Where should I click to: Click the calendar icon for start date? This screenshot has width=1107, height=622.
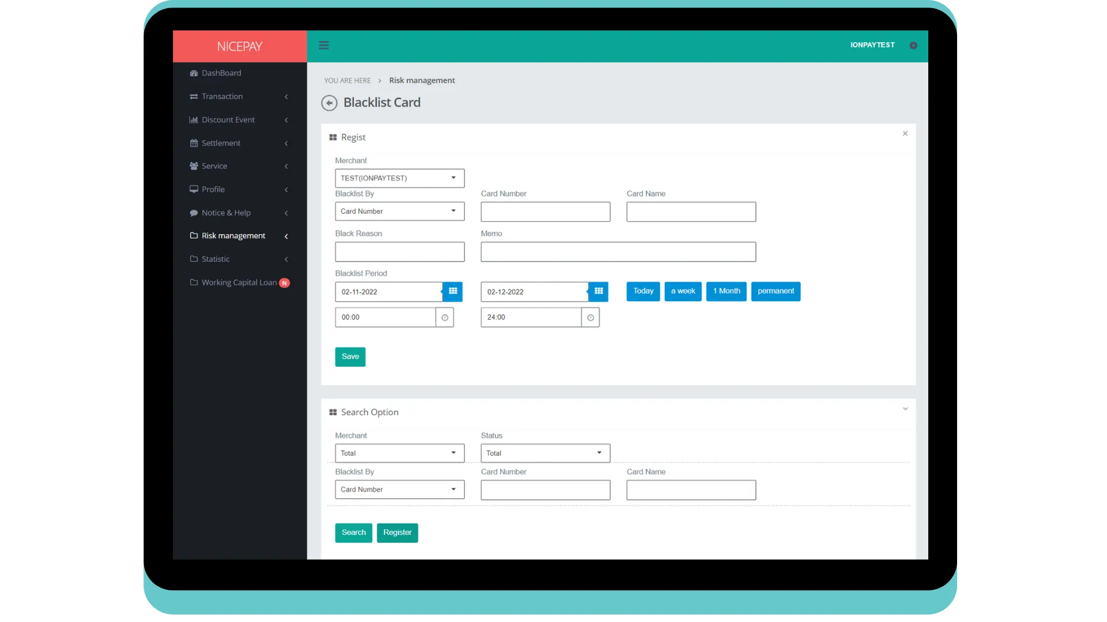pos(453,291)
